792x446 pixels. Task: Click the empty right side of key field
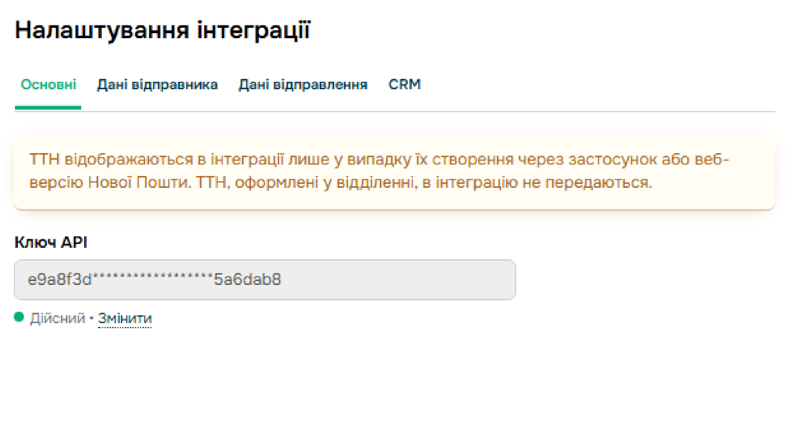tap(421, 279)
